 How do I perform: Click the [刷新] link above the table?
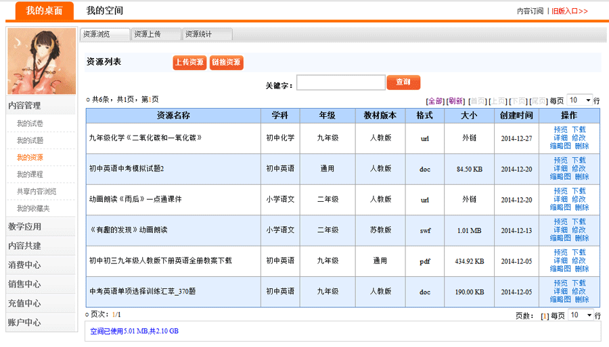456,101
